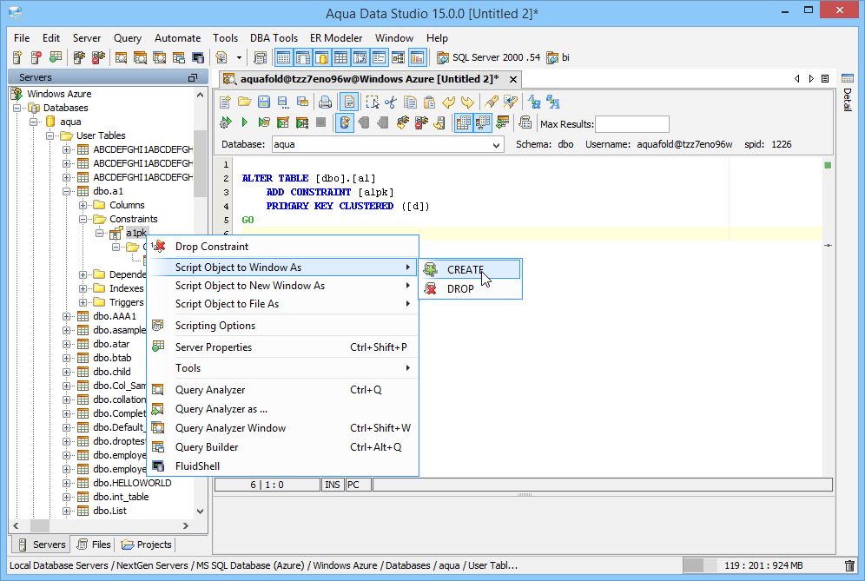Screen dimensions: 865x581
Task: Open Query Analyzer from main toolbar icon
Action: 122,57
